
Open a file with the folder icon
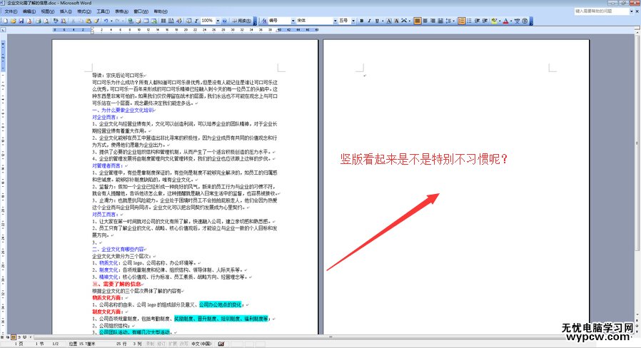pyautogui.click(x=13, y=21)
